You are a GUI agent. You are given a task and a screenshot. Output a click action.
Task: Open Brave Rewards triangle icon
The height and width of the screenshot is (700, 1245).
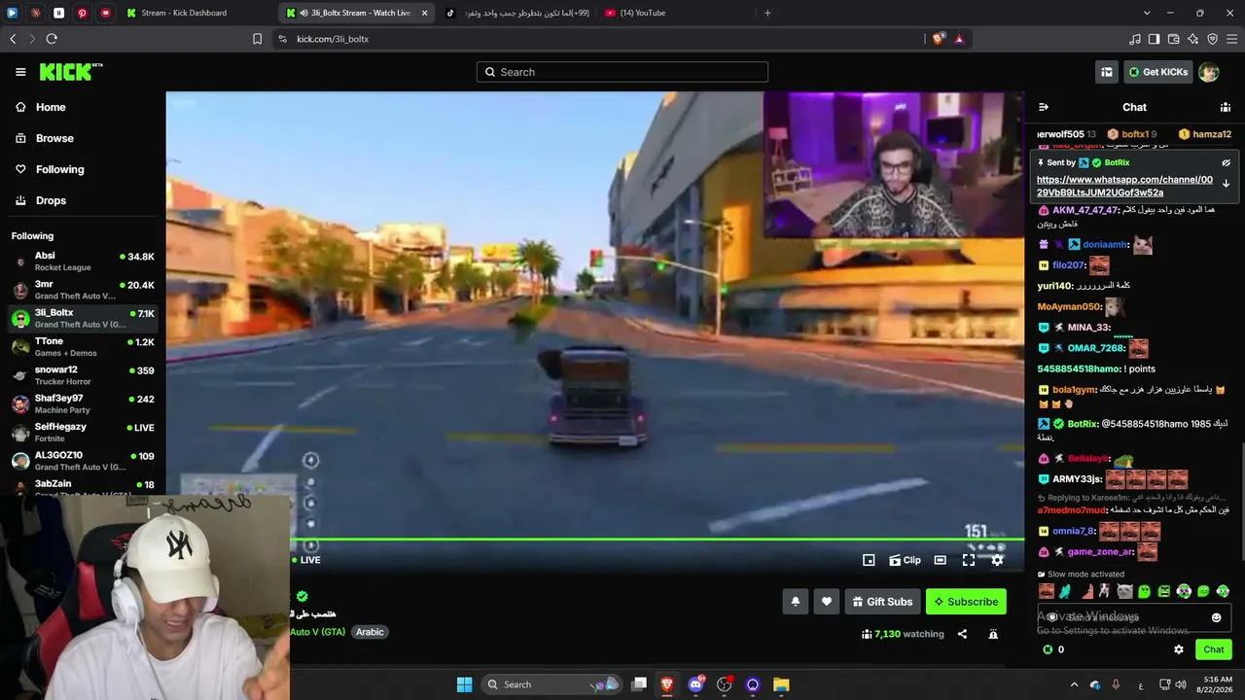click(x=959, y=39)
